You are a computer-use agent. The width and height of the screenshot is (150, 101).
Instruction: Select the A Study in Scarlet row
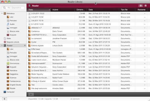click(x=88, y=81)
